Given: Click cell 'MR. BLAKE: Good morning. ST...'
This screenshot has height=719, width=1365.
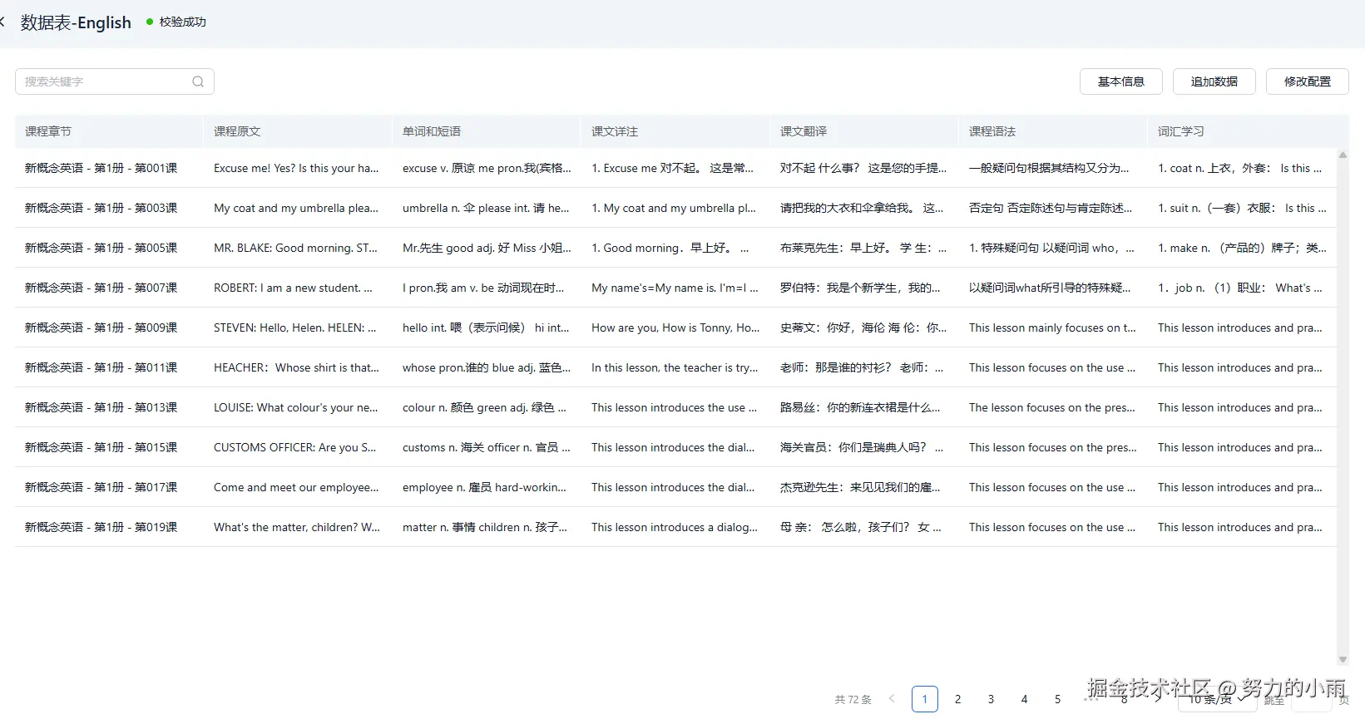Looking at the screenshot, I should click(x=295, y=248).
